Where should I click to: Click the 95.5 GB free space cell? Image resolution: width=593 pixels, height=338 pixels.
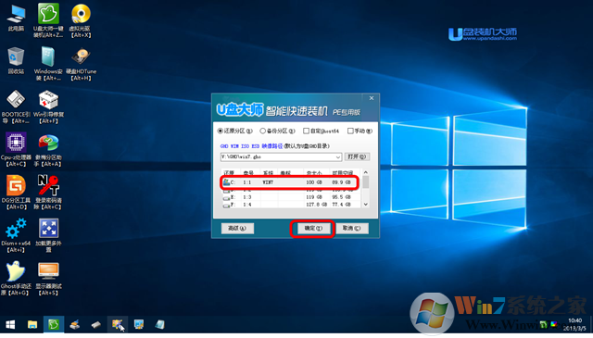[341, 197]
